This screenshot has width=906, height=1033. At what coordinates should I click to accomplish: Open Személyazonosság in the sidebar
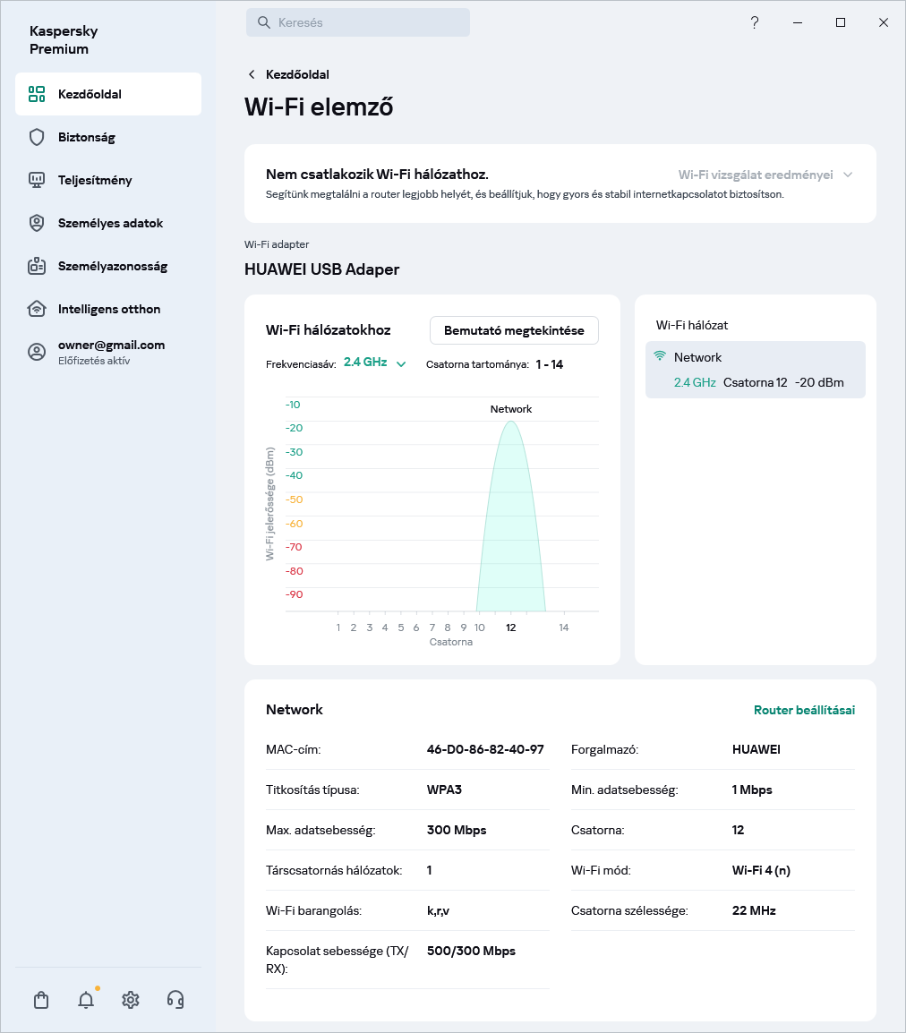113,266
